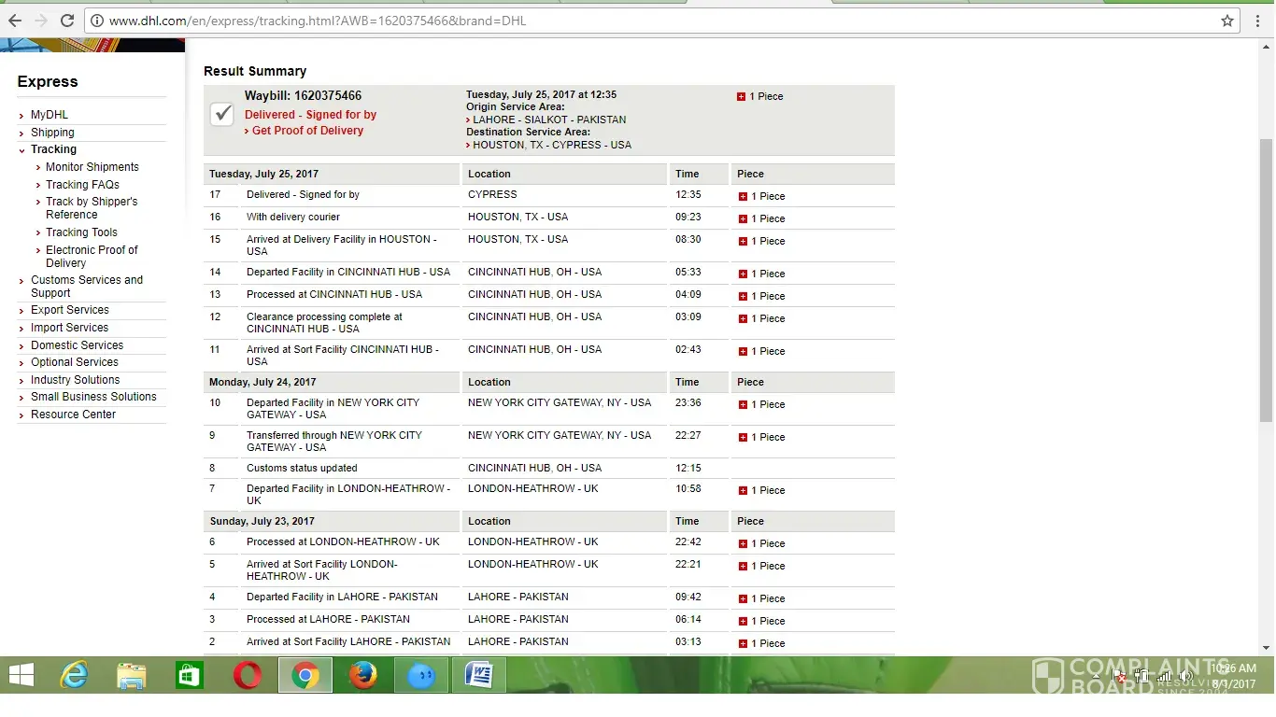1276x717 pixels.
Task: Expand the 1 Piece summary plus icon
Action: 741,97
